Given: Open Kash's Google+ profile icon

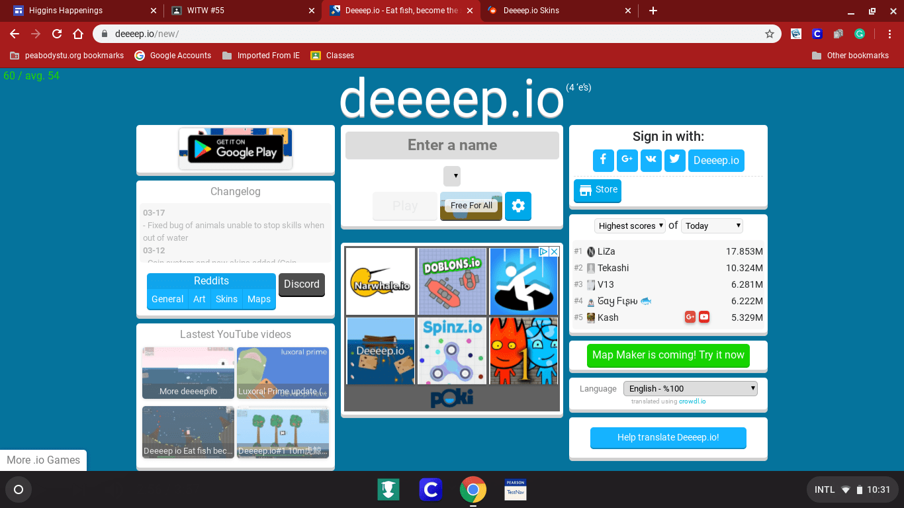Looking at the screenshot, I should pyautogui.click(x=690, y=317).
